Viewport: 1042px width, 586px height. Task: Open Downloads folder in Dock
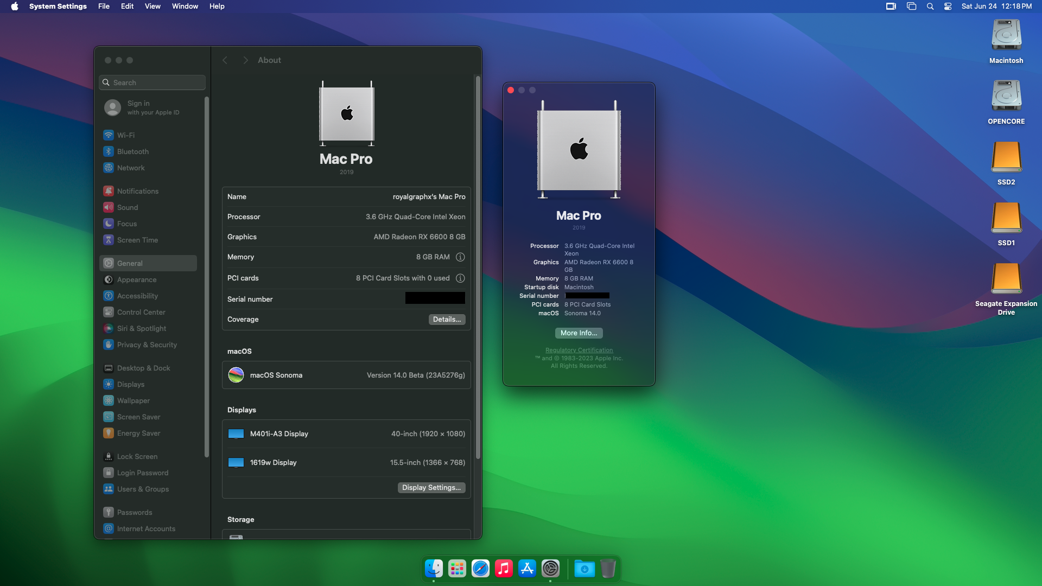tap(584, 568)
